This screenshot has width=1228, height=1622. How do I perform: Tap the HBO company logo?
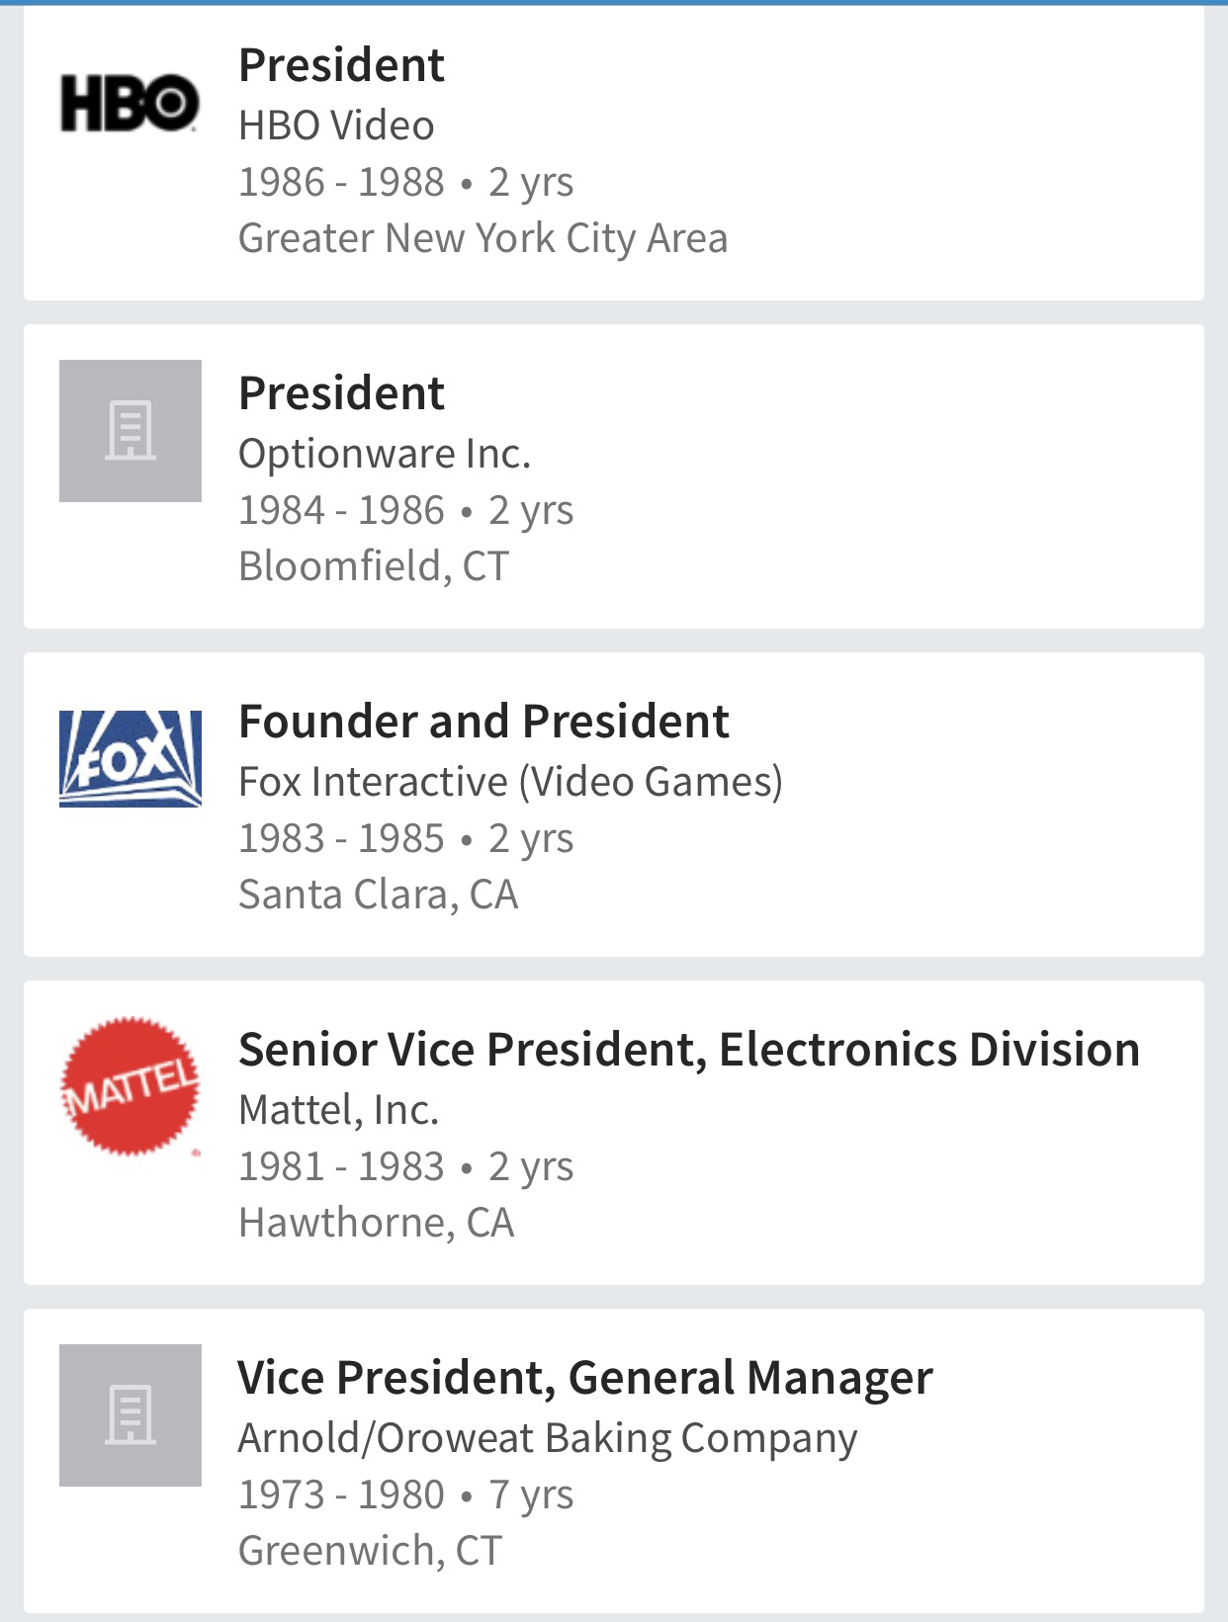coord(130,103)
